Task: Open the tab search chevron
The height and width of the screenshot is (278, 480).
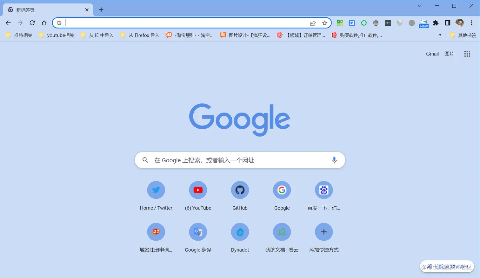Action: pos(419,6)
